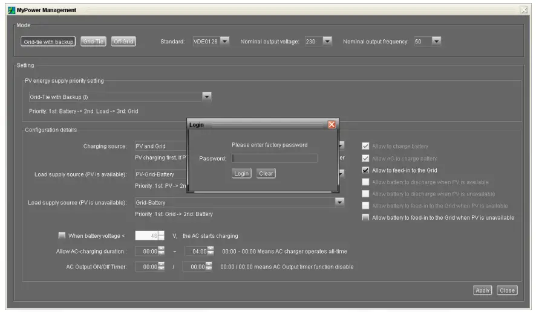Open Nominal output frequency dropdown
This screenshot has height=312, width=536.
(436, 41)
